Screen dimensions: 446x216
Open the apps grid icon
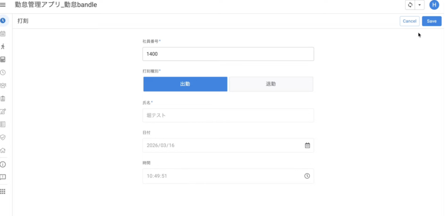tap(3, 191)
